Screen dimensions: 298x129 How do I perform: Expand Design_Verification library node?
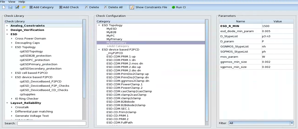click(7, 30)
